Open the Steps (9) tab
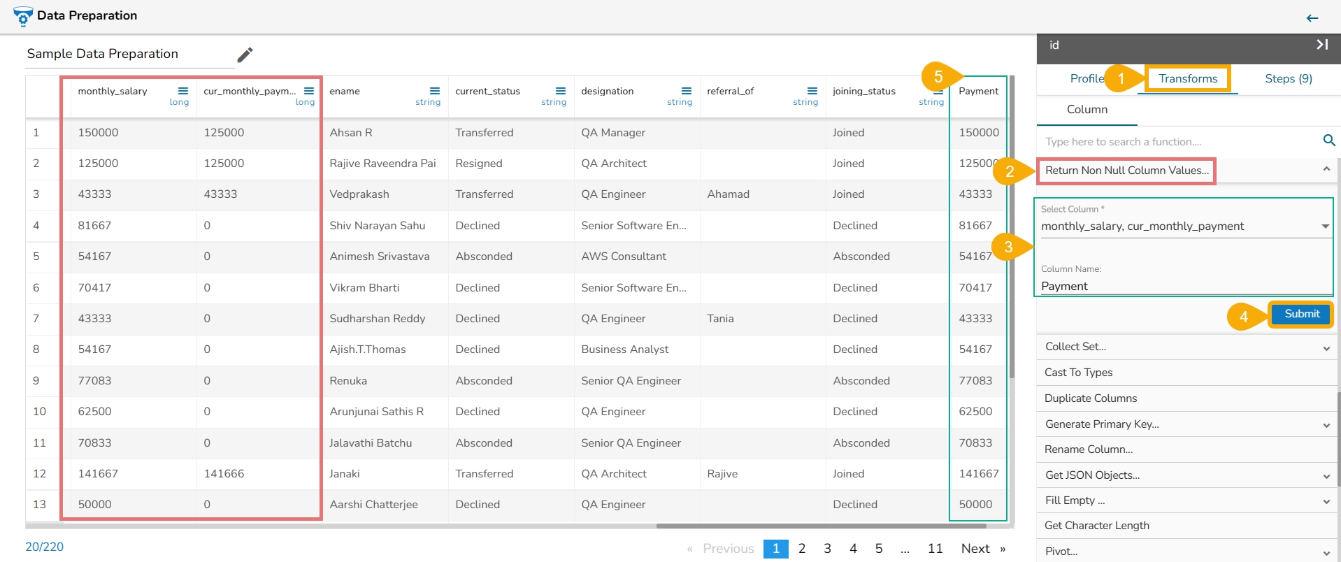The image size is (1341, 562). 1288,78
